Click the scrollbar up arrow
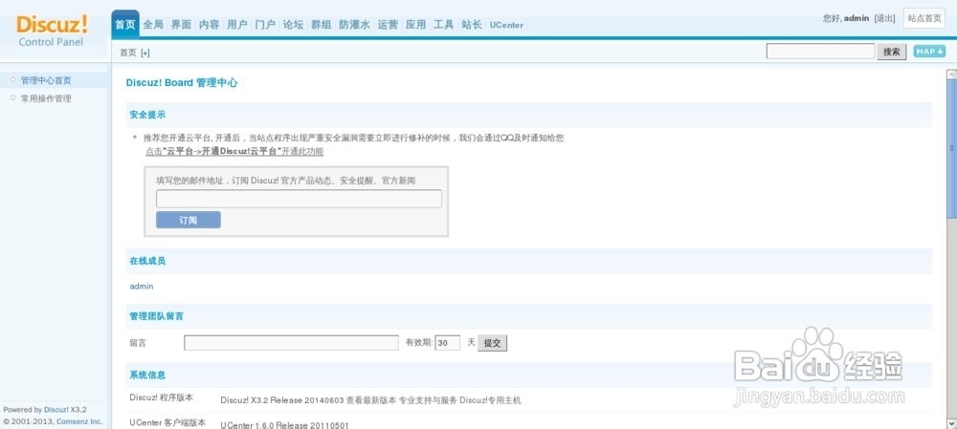 coord(951,74)
